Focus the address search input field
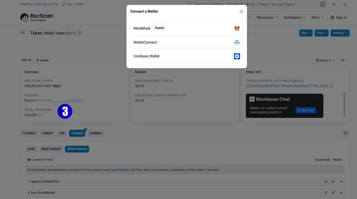This screenshot has height=199, width=357. pyautogui.click(x=256, y=4)
